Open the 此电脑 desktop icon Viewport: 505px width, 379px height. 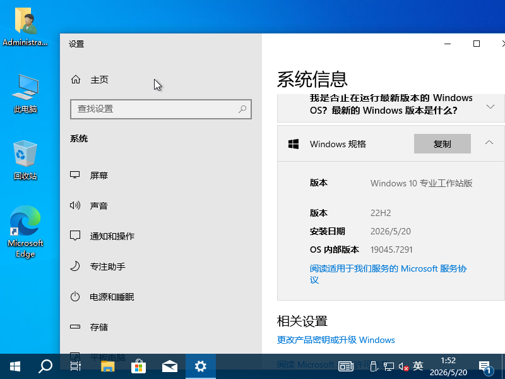click(25, 93)
